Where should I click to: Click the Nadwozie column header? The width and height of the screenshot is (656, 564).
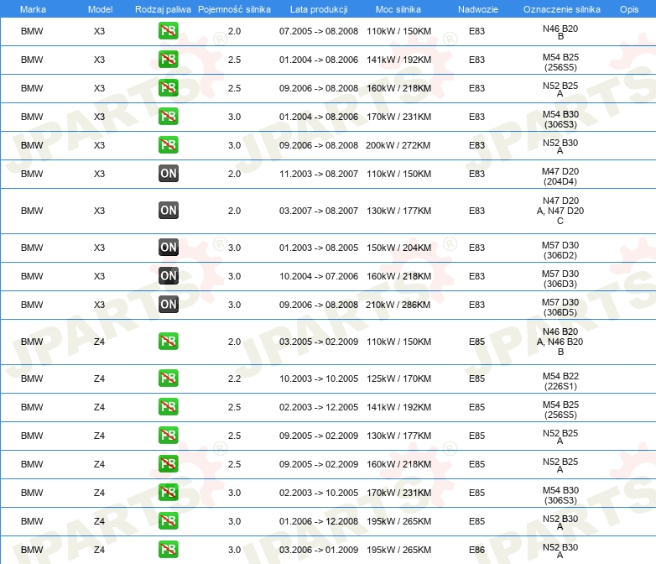pyautogui.click(x=478, y=9)
